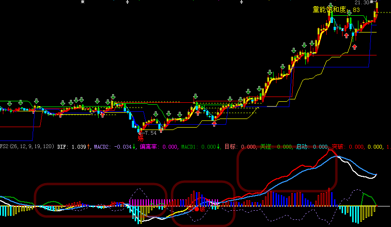This screenshot has width=391, height=227.
Task: Select the 目标: 0.000 indicator value
Action: [x=240, y=147]
